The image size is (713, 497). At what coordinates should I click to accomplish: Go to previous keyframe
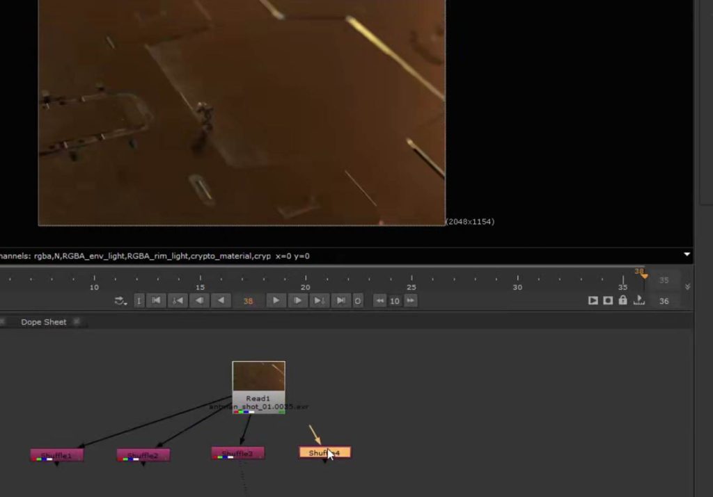tap(178, 301)
